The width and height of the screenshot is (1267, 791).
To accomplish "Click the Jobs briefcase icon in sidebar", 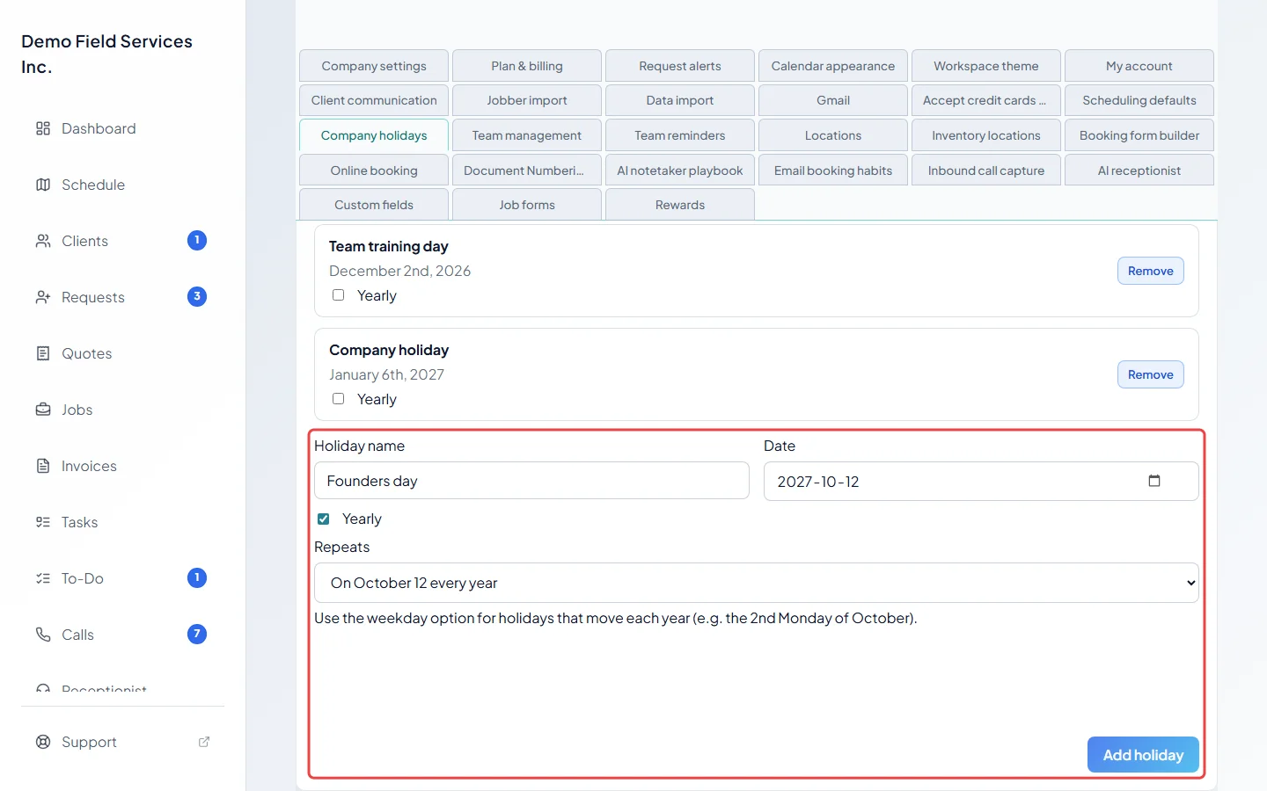I will 43,410.
